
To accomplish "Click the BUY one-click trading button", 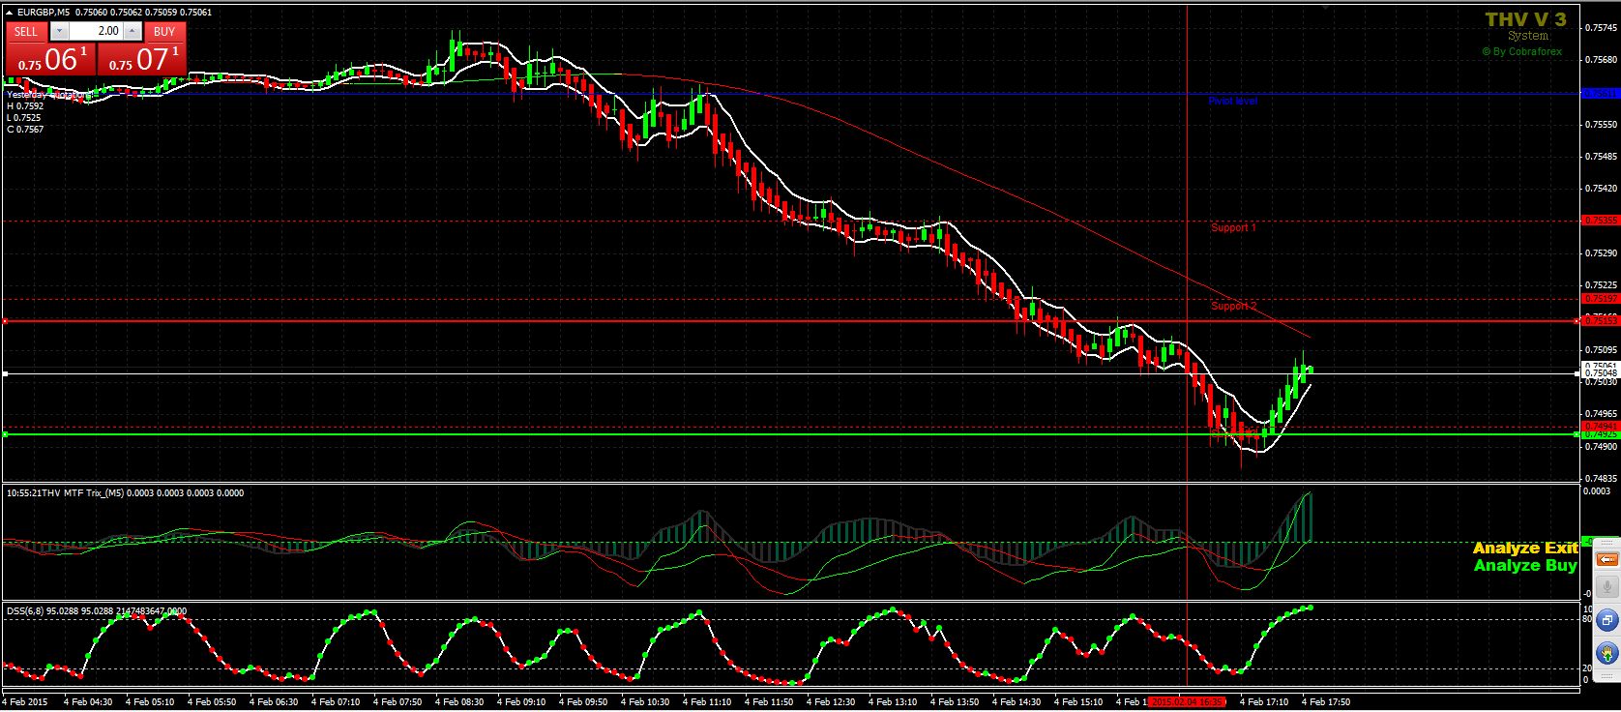I will [x=164, y=31].
